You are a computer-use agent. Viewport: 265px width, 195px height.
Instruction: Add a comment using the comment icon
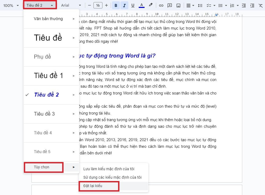tap(169, 5)
